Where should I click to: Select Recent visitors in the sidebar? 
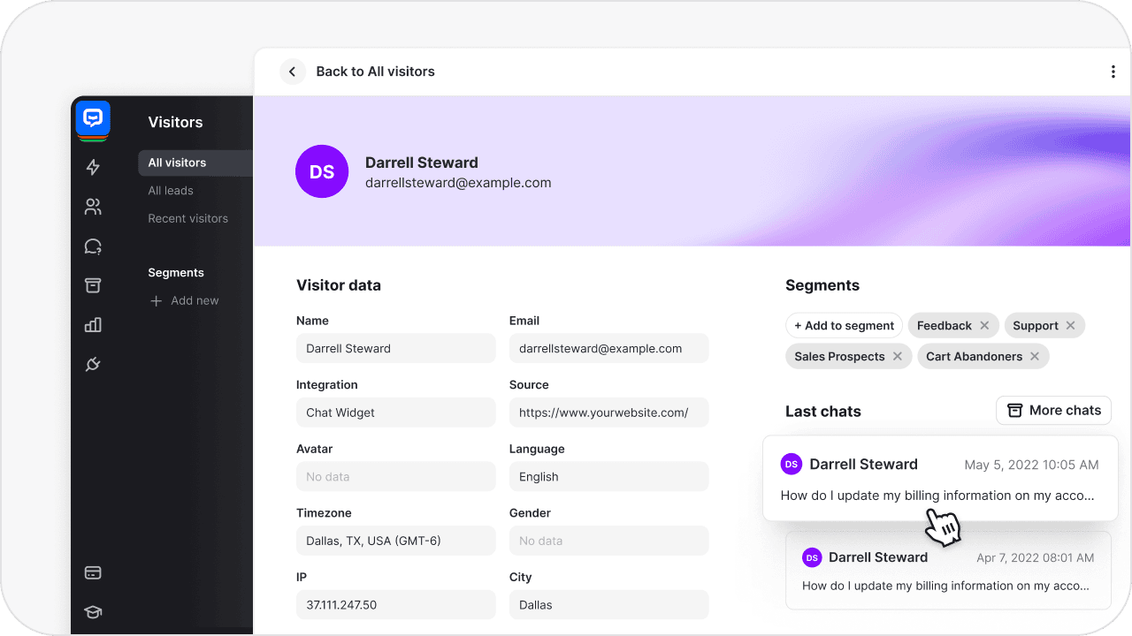tap(187, 218)
